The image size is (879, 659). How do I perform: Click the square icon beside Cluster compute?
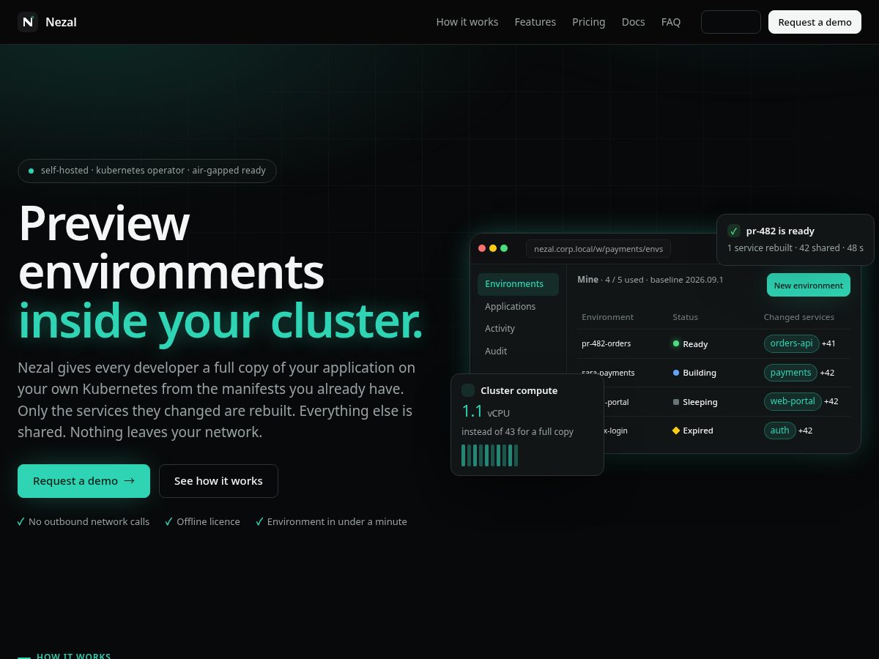[x=468, y=390]
